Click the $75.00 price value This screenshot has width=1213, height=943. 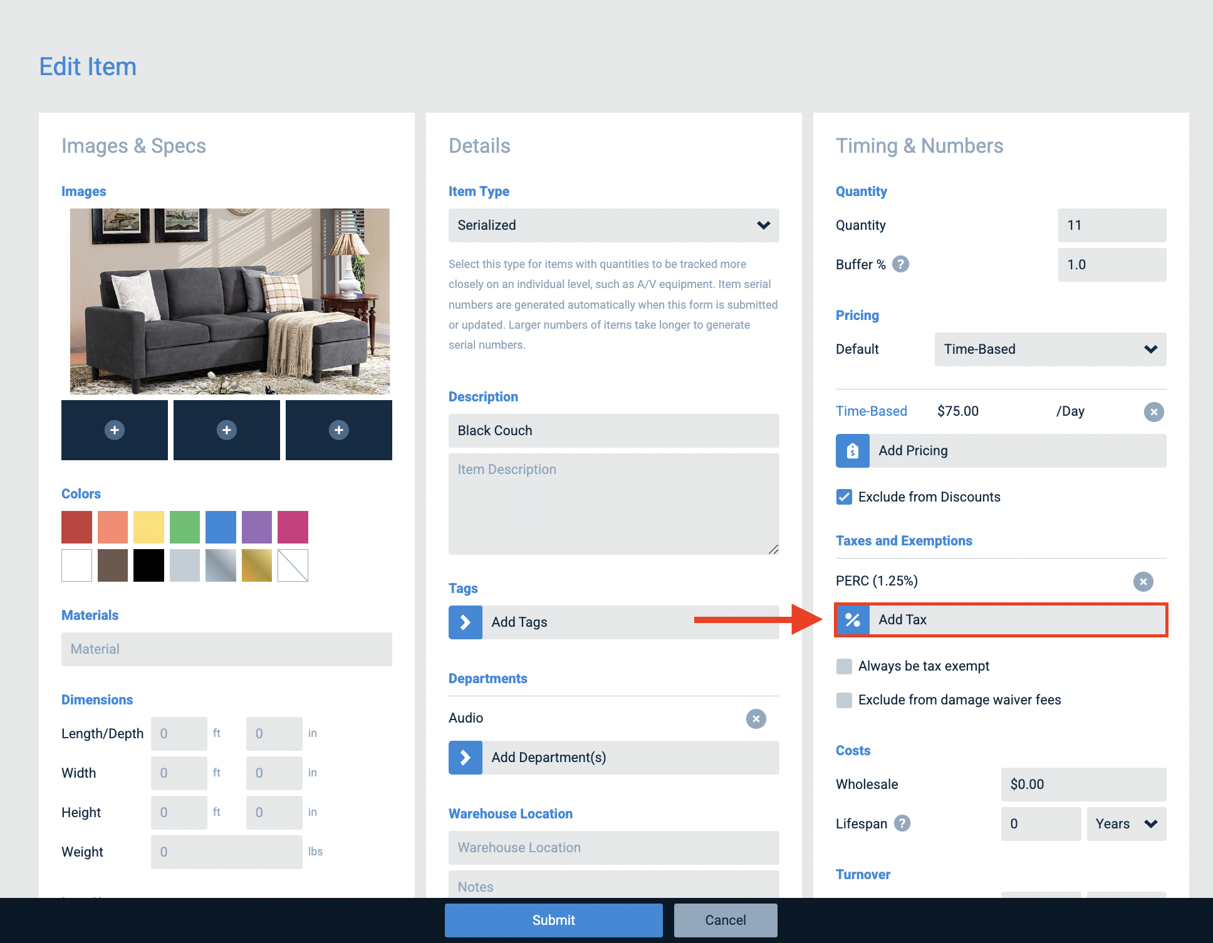(958, 411)
